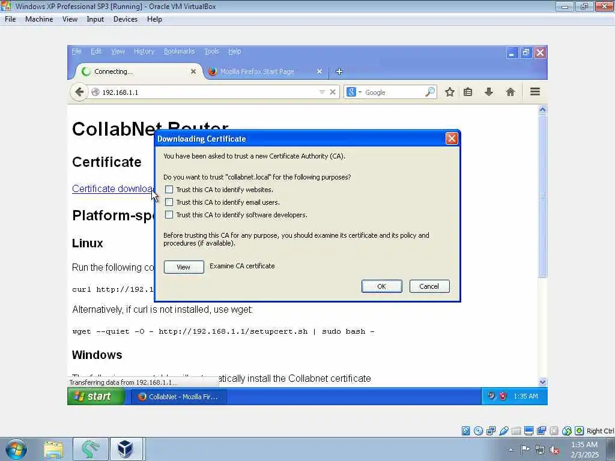Screen dimensions: 615x461
Task: Close the Downloading Certificate dialog via X
Action: [x=452, y=139]
